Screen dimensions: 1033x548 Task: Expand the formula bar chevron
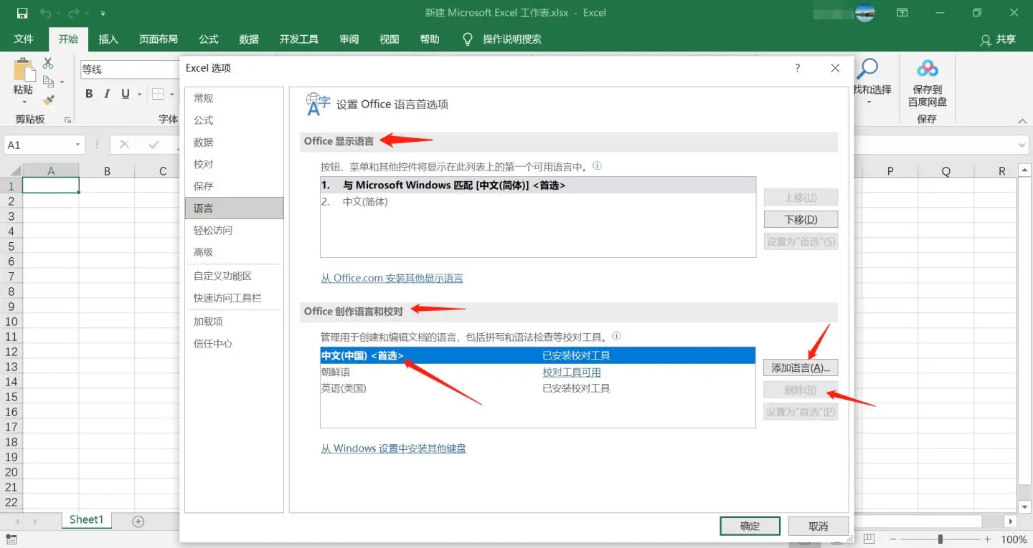1023,145
